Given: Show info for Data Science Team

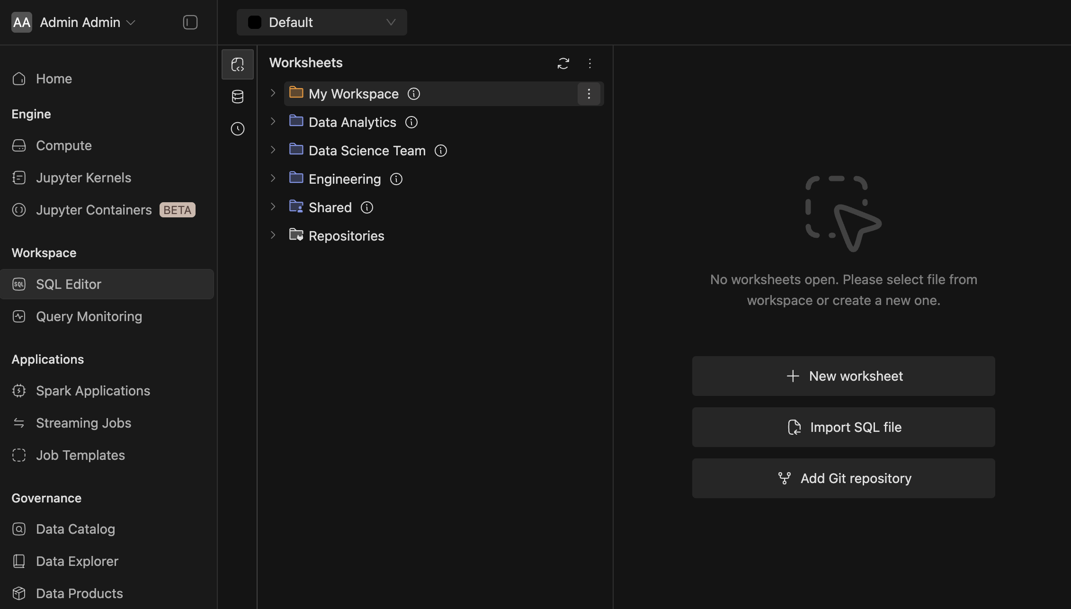Looking at the screenshot, I should 441,151.
